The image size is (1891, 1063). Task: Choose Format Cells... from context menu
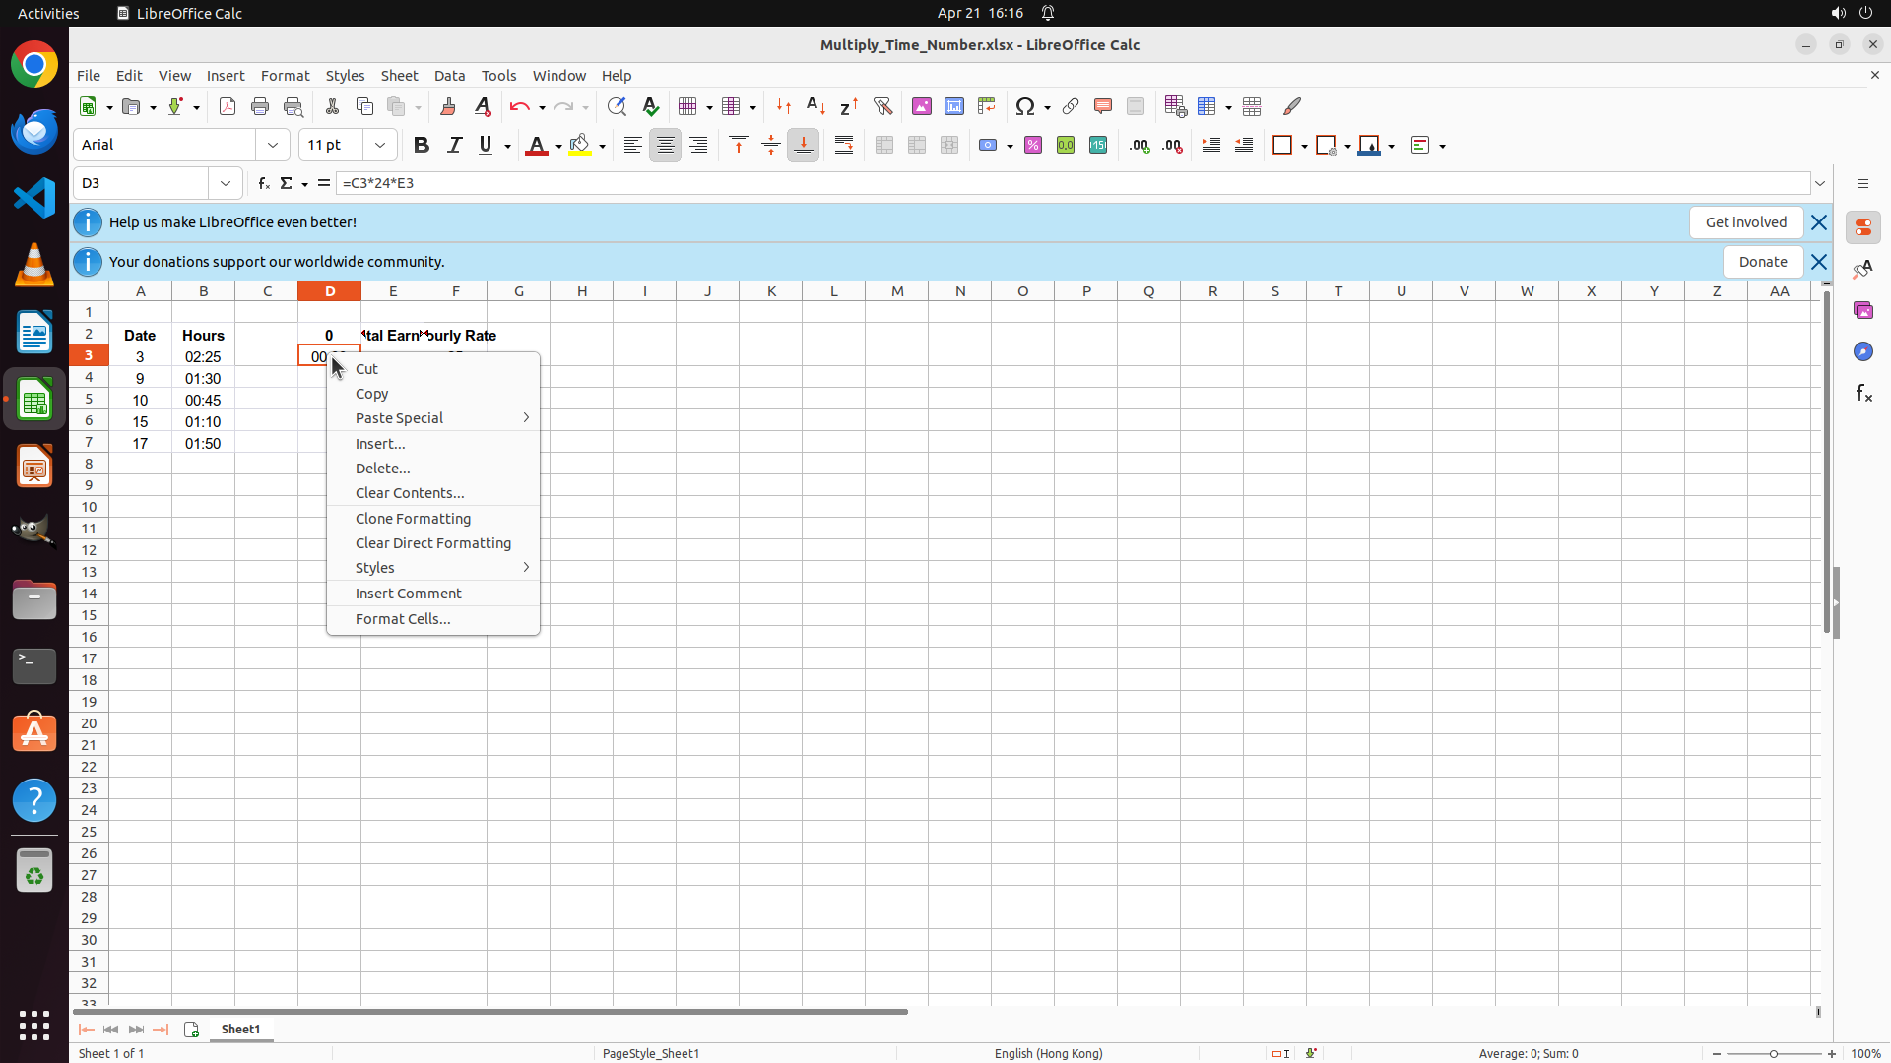(x=403, y=619)
